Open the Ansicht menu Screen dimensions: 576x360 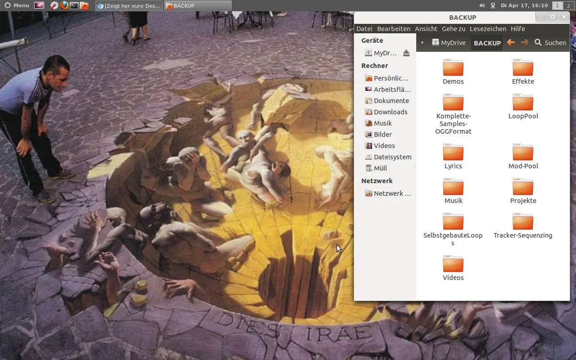pos(426,29)
